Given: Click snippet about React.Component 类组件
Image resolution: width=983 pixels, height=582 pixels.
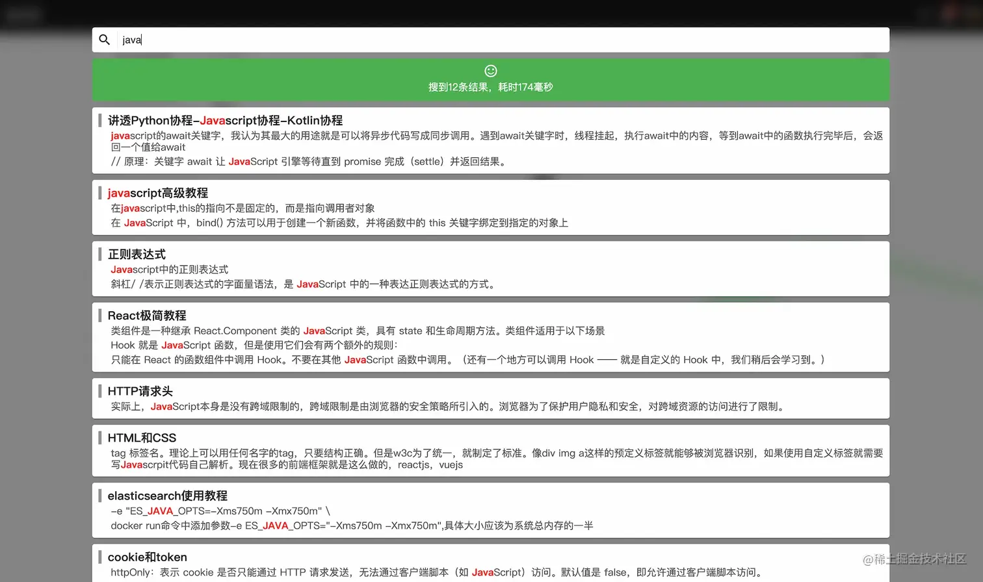Looking at the screenshot, I should point(358,331).
